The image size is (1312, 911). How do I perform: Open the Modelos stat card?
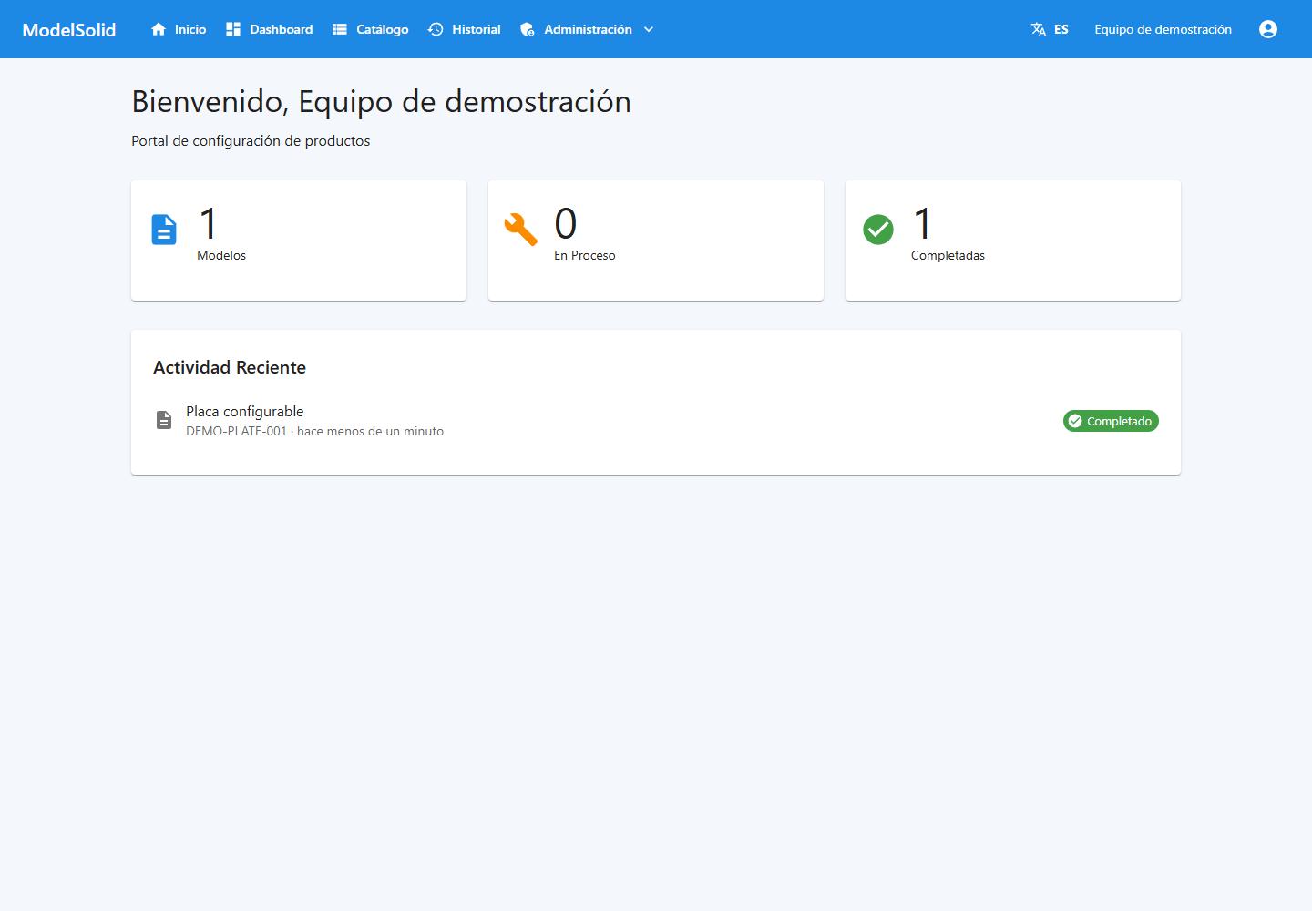click(x=299, y=241)
